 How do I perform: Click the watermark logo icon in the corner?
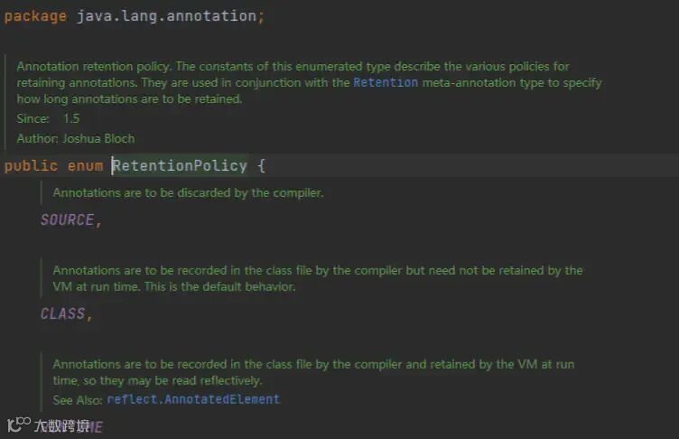coord(19,425)
